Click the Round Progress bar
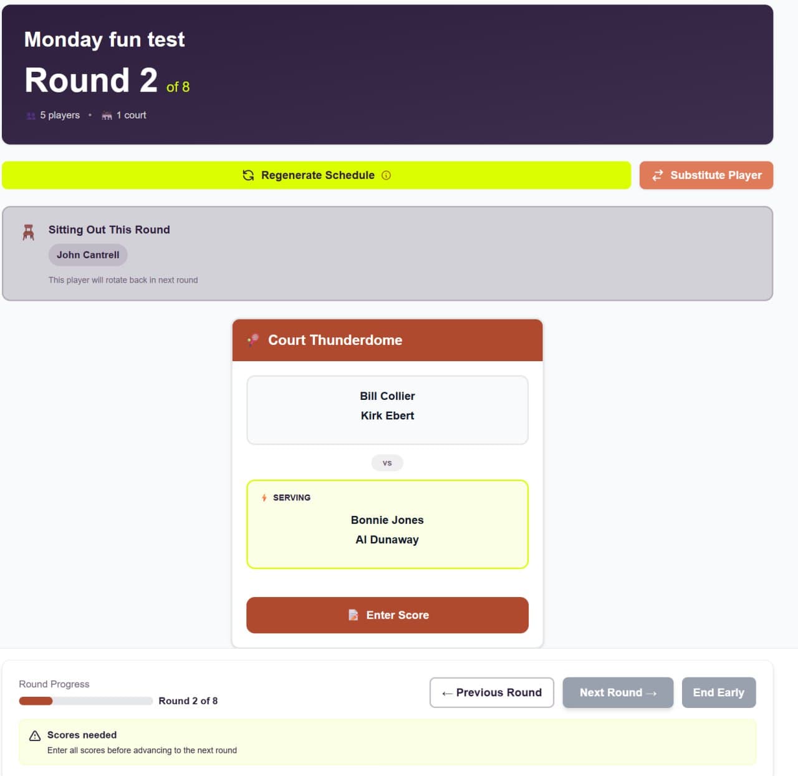Image resolution: width=798 pixels, height=776 pixels. pyautogui.click(x=85, y=701)
